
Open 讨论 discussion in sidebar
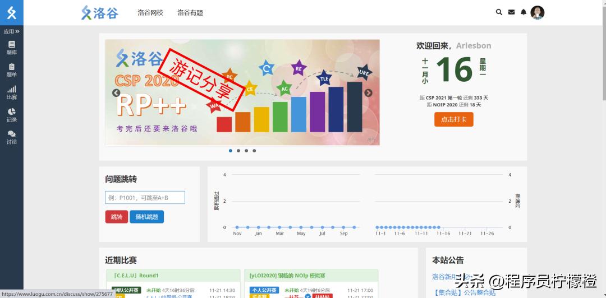coord(12,137)
